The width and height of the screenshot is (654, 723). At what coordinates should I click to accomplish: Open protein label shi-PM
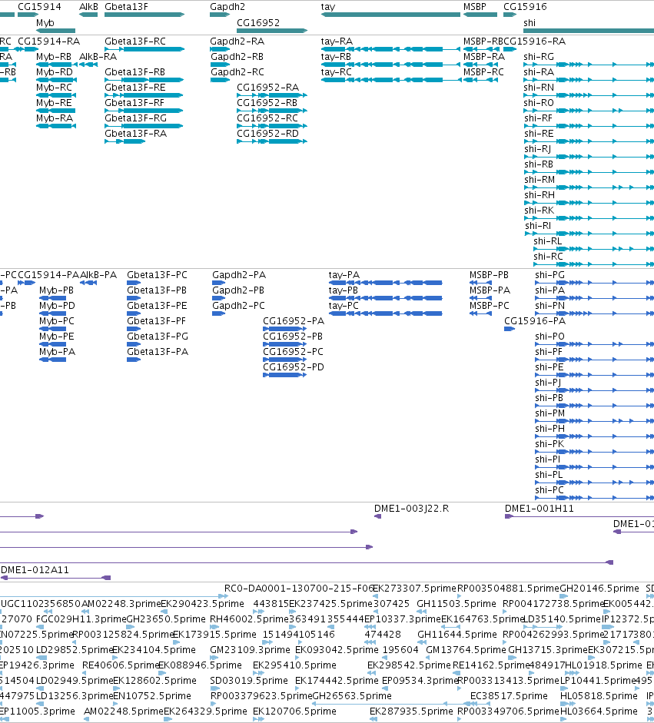(x=549, y=413)
